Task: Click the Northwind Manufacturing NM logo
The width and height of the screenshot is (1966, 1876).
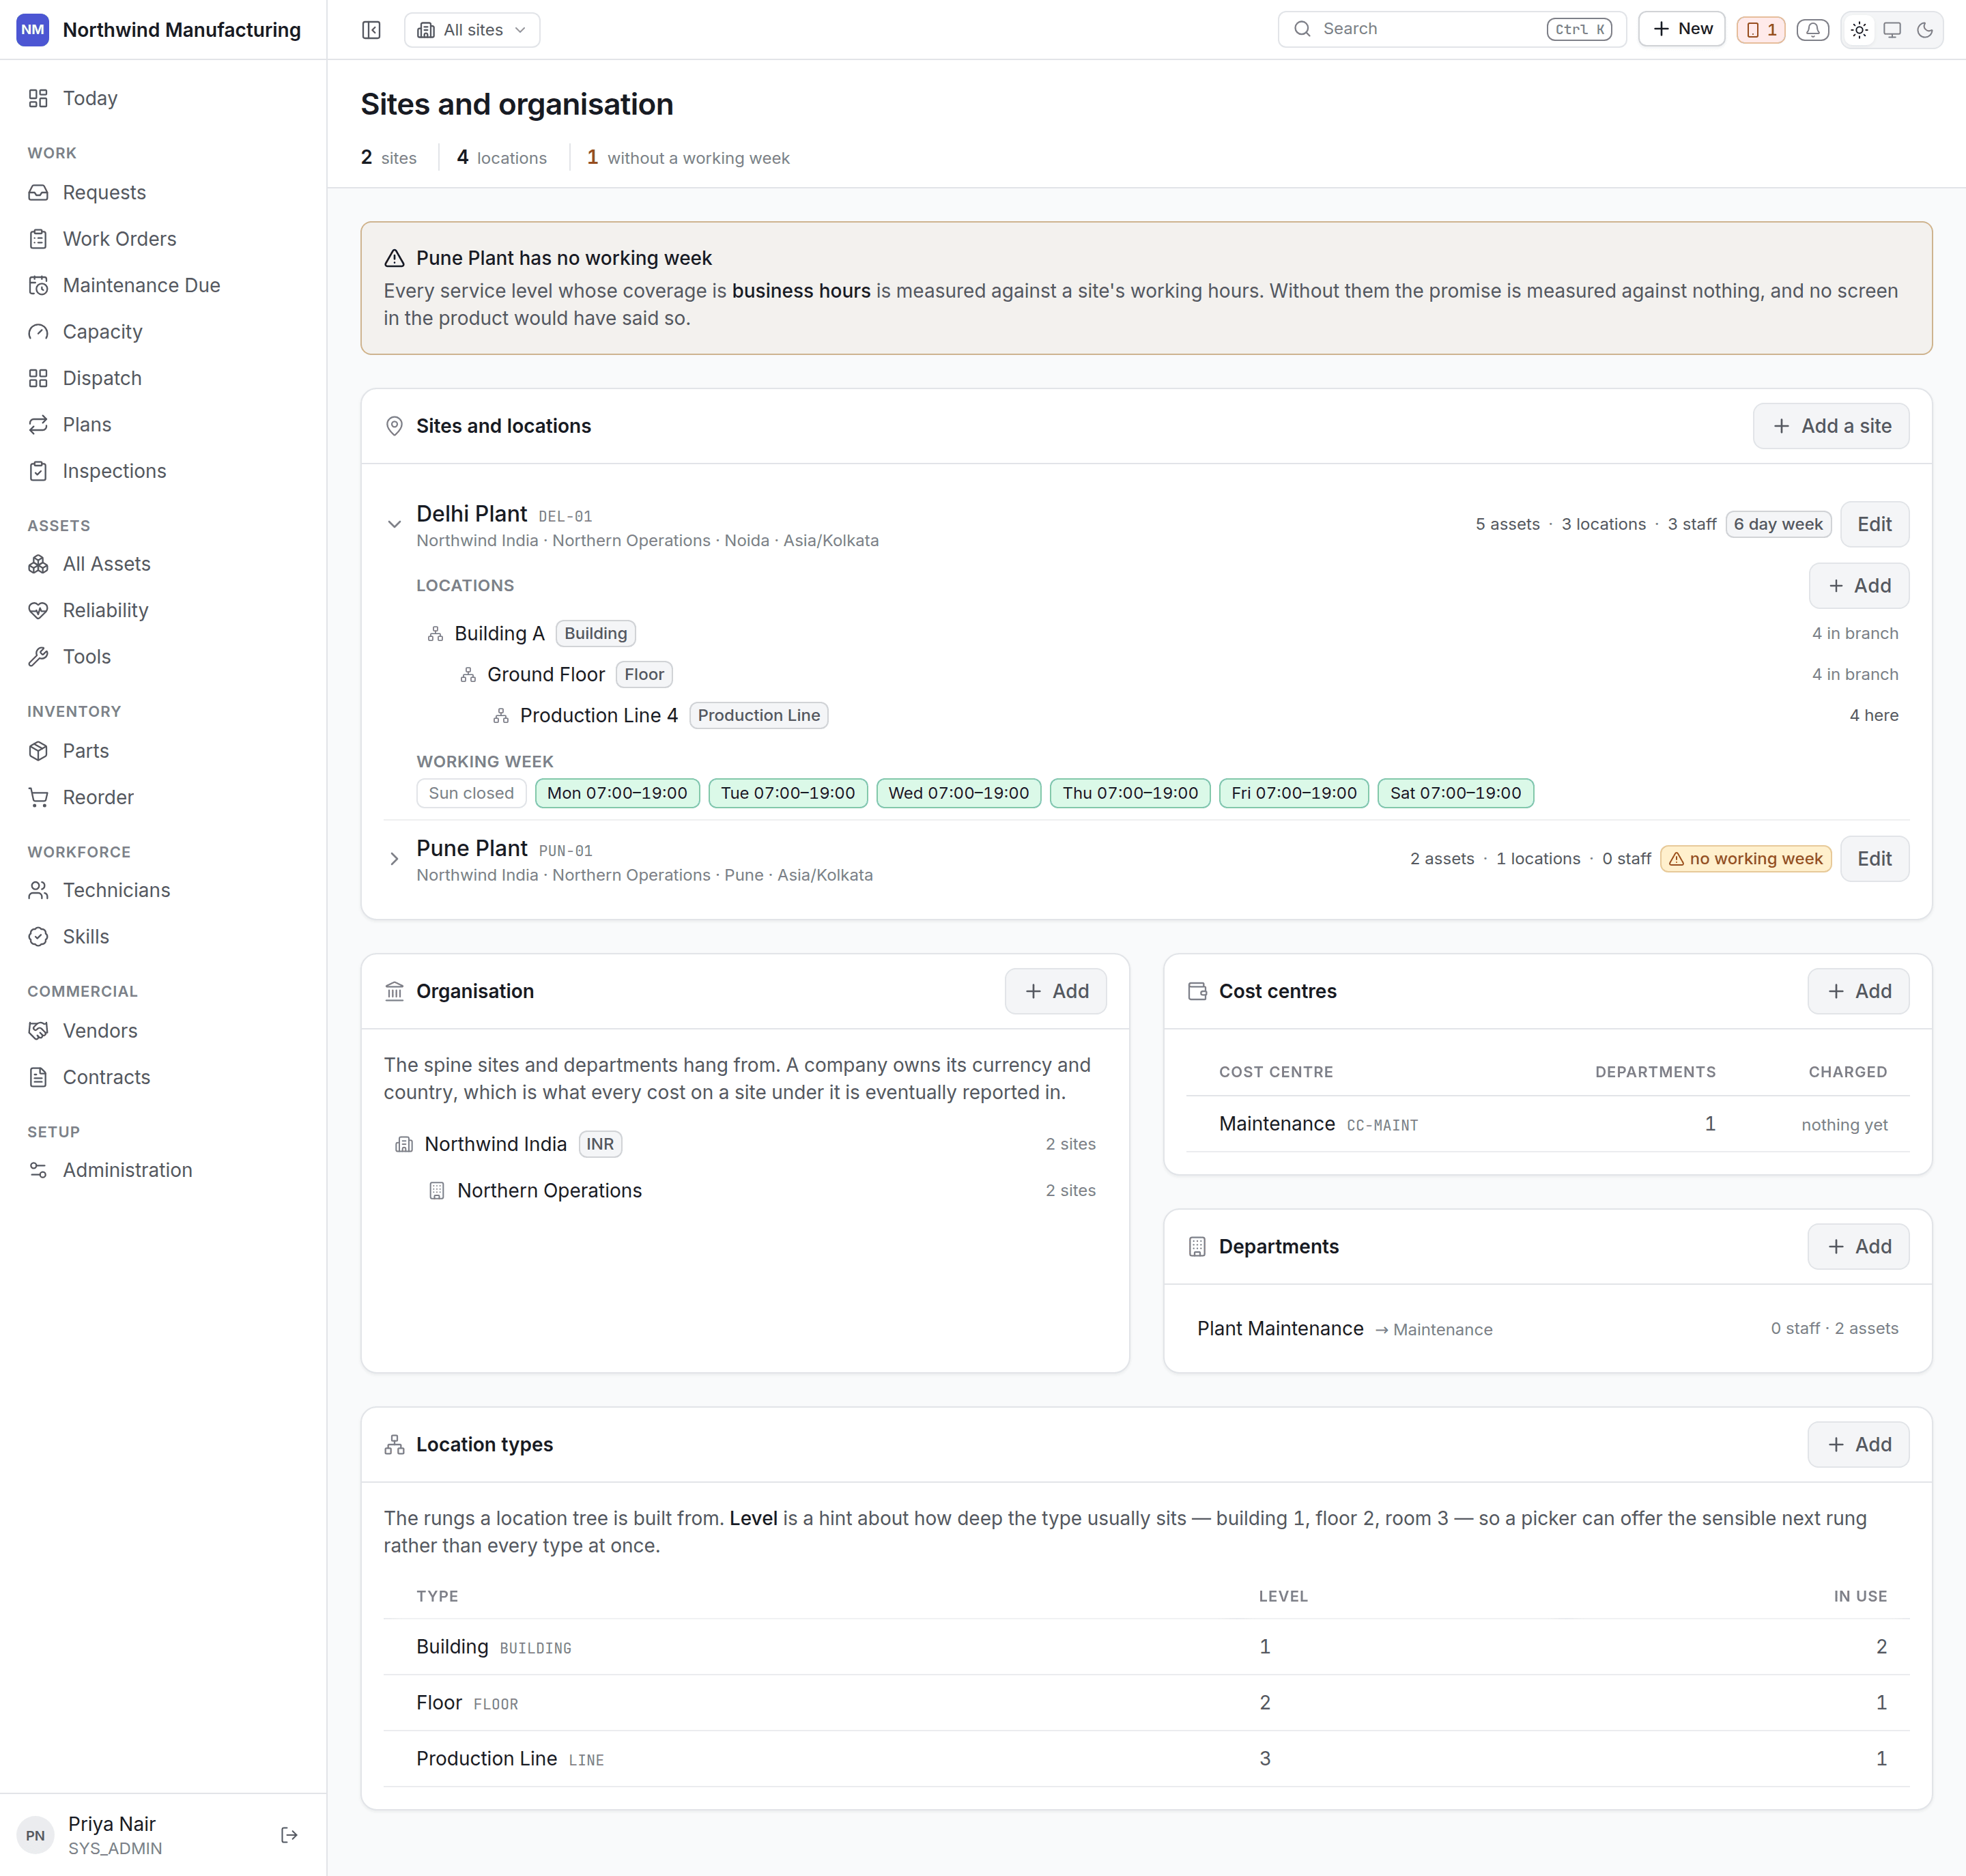Action: point(33,30)
